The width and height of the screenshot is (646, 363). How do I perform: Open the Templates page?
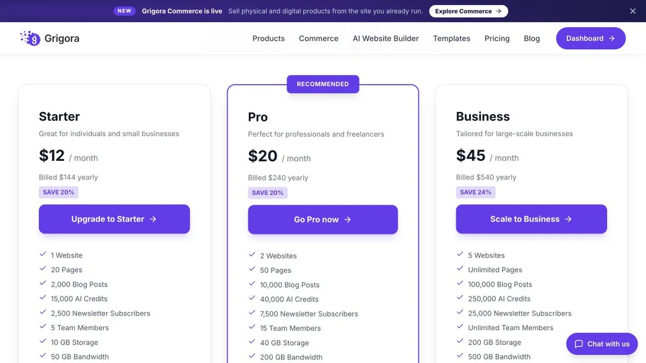pos(452,39)
